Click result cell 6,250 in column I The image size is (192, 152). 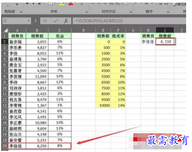(165, 42)
